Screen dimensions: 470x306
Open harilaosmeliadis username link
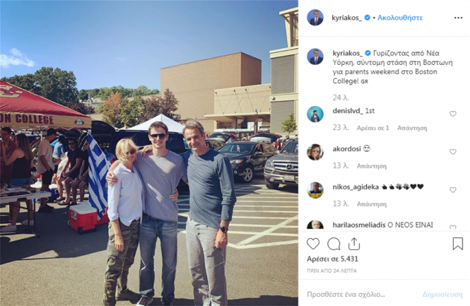(359, 225)
